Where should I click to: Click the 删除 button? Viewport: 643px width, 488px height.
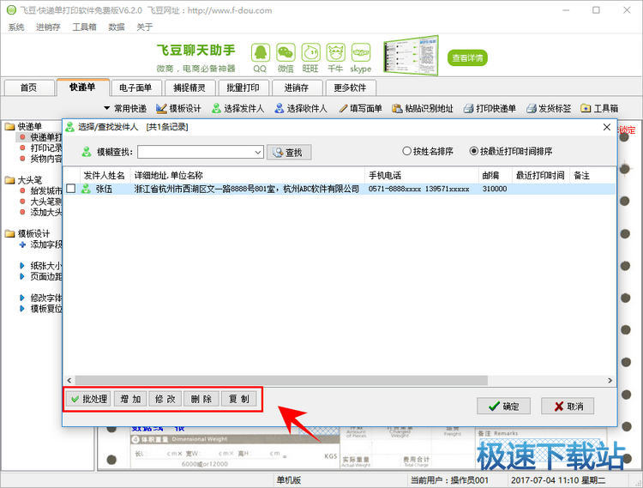point(201,399)
